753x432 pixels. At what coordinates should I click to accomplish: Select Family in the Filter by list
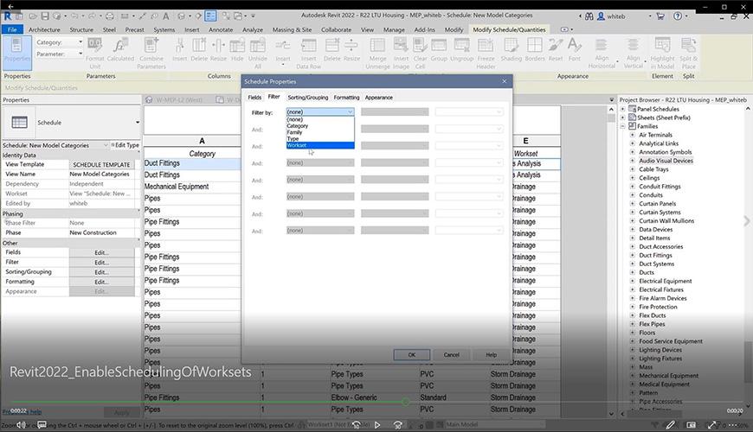(320, 132)
